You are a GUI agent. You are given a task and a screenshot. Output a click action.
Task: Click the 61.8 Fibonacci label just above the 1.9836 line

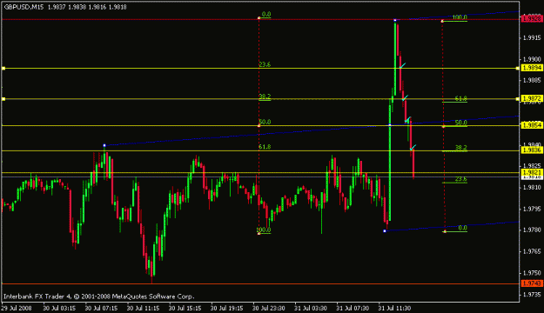pos(265,147)
